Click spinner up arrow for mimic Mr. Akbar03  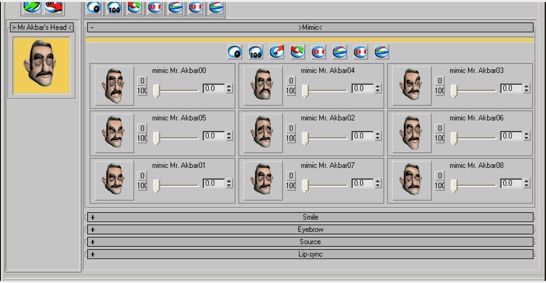[526, 86]
